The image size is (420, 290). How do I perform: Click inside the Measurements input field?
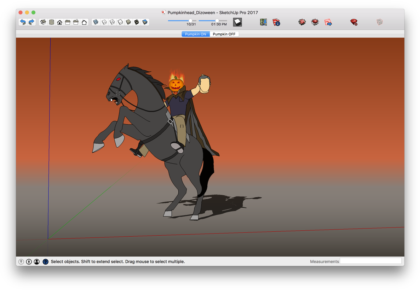coord(371,261)
